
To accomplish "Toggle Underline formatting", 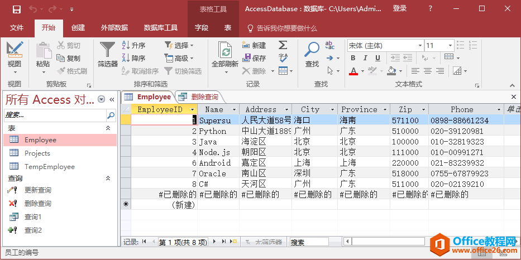I will (377, 58).
